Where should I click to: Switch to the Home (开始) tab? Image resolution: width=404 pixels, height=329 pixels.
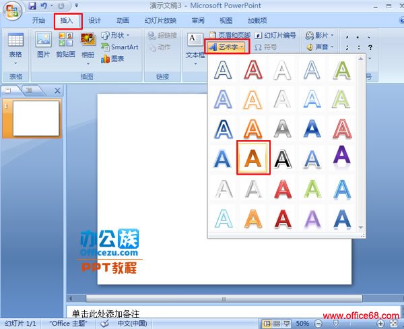38,21
